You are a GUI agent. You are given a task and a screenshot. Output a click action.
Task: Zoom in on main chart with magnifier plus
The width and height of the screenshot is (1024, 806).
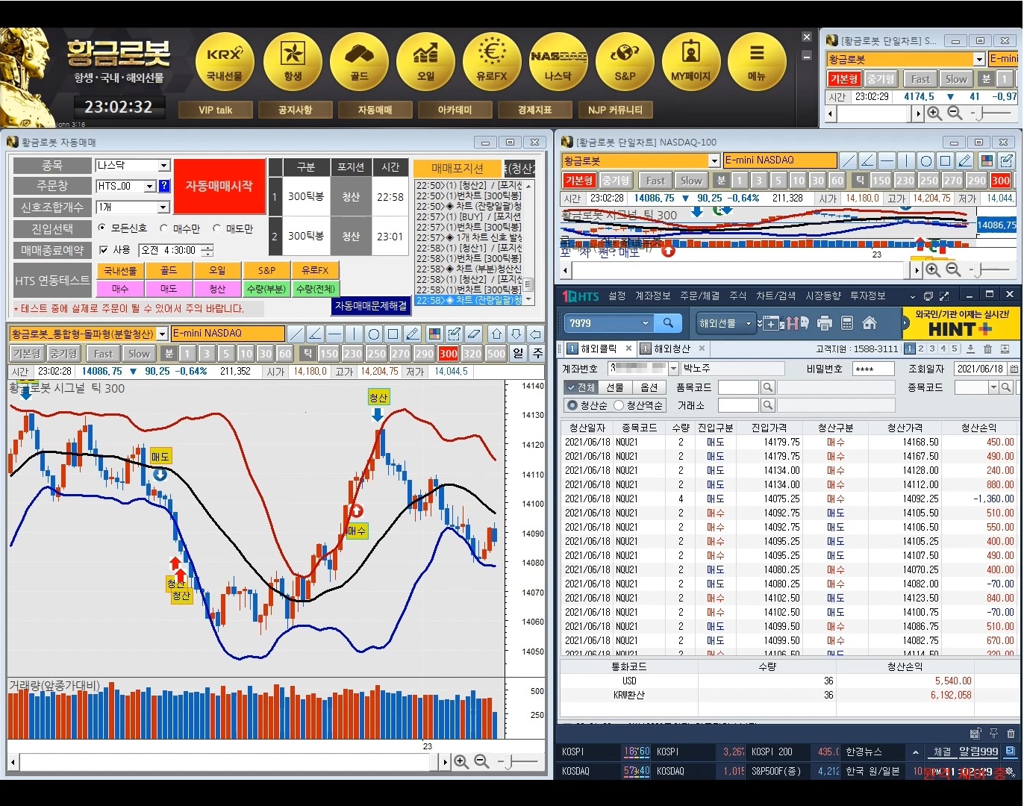(x=461, y=762)
